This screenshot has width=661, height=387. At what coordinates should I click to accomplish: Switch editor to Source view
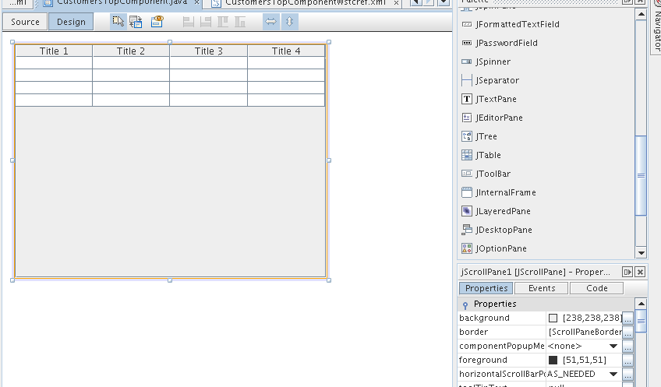(25, 22)
